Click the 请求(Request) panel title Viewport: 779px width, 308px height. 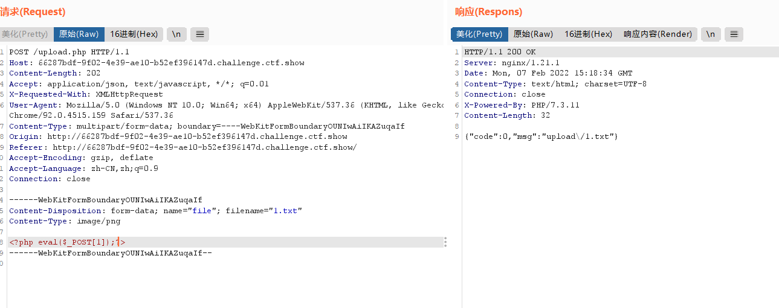coord(33,11)
